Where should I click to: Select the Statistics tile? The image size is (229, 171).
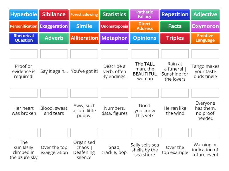114,15
